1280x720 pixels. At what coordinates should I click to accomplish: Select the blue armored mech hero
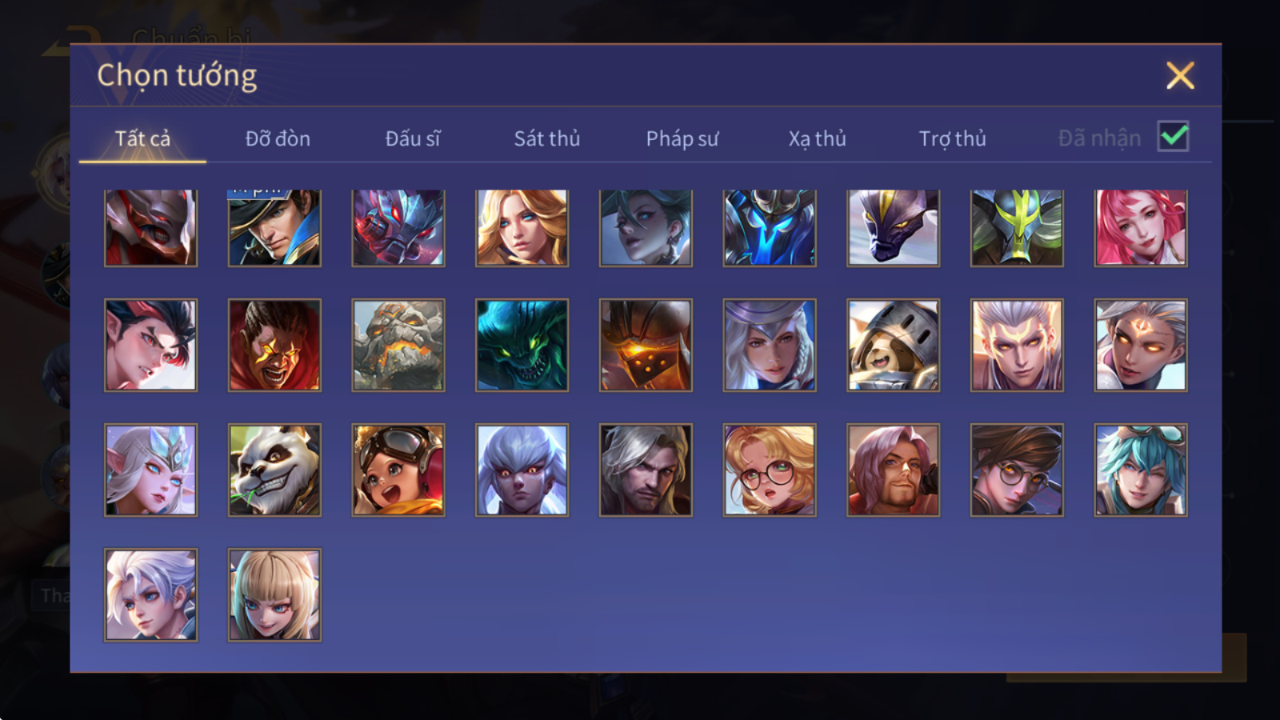(x=770, y=228)
